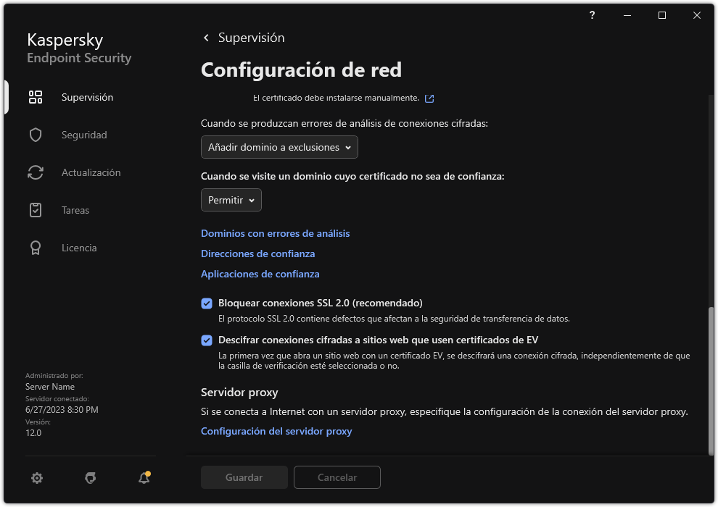
Task: Click the external link icon beside the certificate notice
Action: [x=429, y=97]
